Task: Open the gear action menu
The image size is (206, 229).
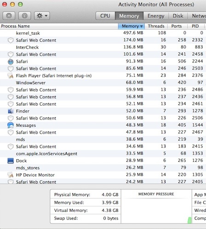Action: coord(42,16)
